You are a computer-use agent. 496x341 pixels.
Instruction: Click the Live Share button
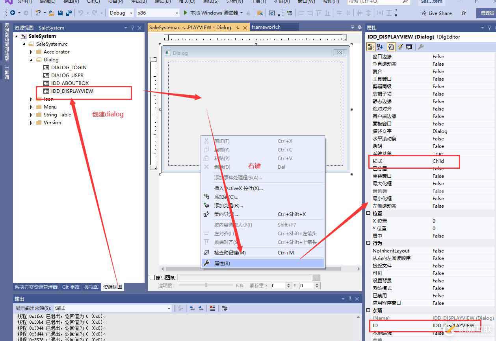[x=436, y=13]
